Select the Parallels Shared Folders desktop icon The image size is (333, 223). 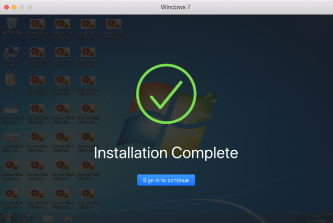pyautogui.click(x=12, y=57)
